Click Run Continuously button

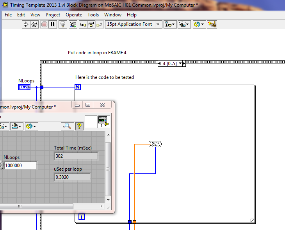(x=34, y=24)
